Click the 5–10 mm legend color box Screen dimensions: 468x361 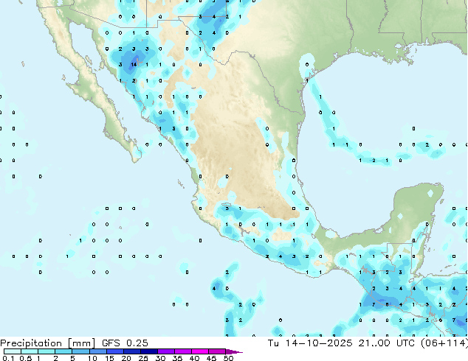click(80, 351)
